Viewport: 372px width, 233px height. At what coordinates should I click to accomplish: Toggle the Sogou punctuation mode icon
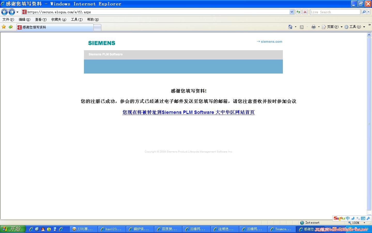coord(358,218)
